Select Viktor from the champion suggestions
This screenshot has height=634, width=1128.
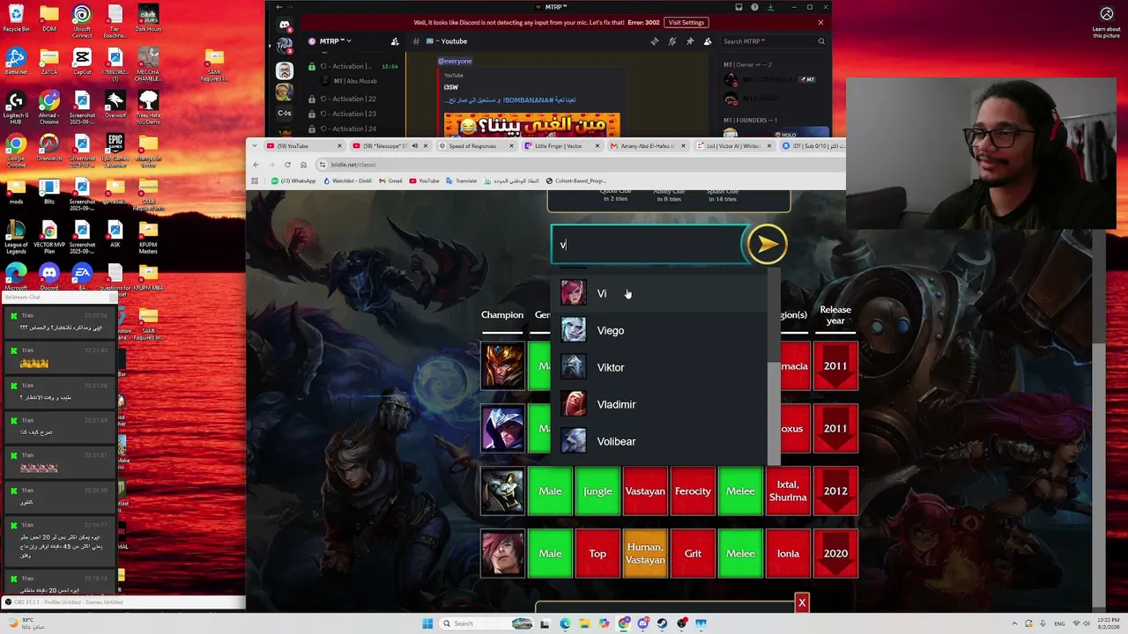click(661, 367)
